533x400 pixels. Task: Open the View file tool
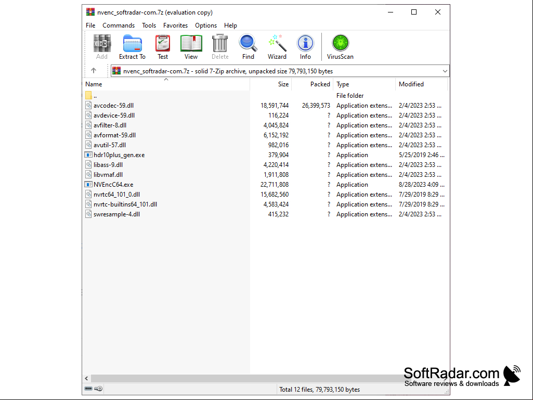pos(191,47)
